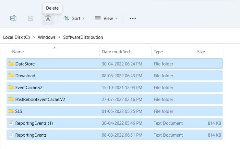Go to Windows folder in breadcrumb

47,37
